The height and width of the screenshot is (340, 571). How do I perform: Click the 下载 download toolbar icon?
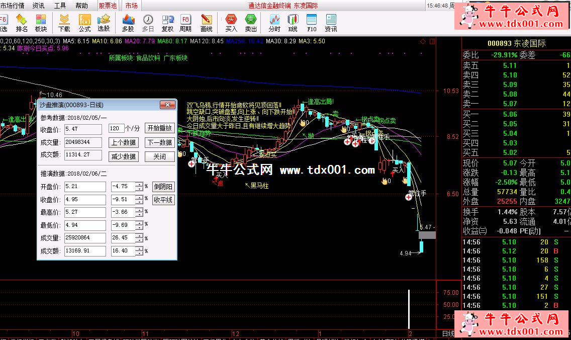pos(64,23)
